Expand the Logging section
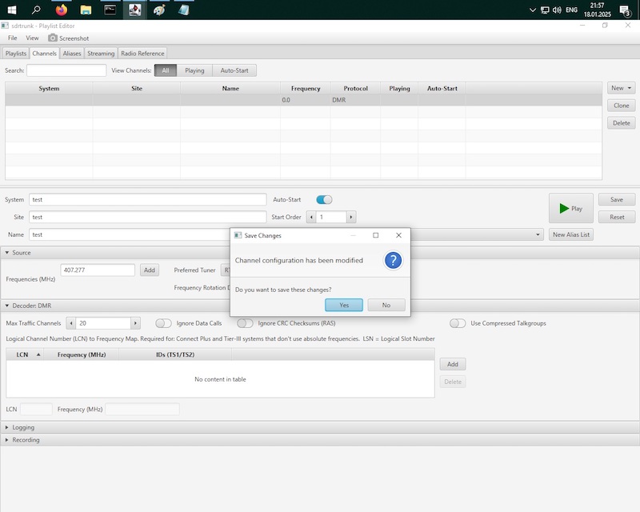This screenshot has height=512, width=640. pos(7,427)
